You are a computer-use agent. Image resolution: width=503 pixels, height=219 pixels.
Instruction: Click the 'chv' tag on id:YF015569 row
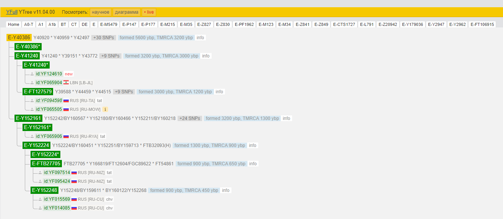coord(110,199)
